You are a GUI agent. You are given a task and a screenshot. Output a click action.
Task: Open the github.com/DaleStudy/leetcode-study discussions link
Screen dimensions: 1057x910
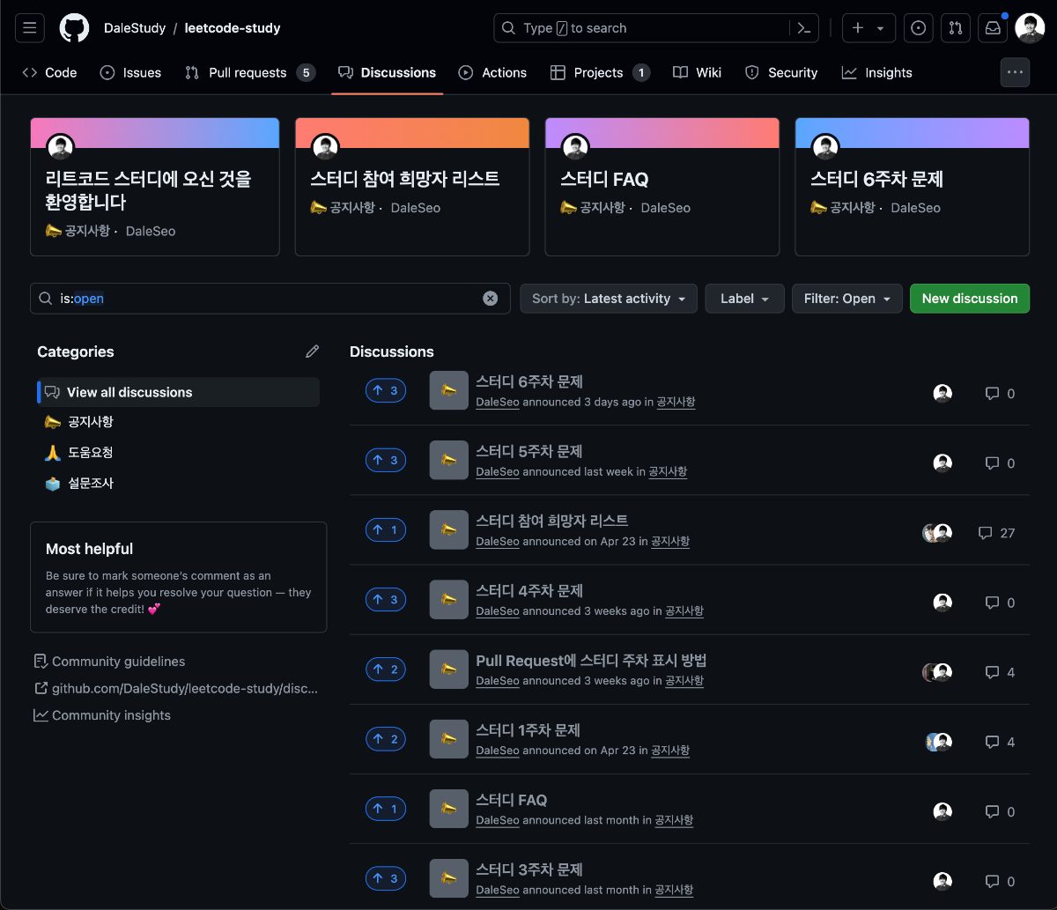click(176, 688)
